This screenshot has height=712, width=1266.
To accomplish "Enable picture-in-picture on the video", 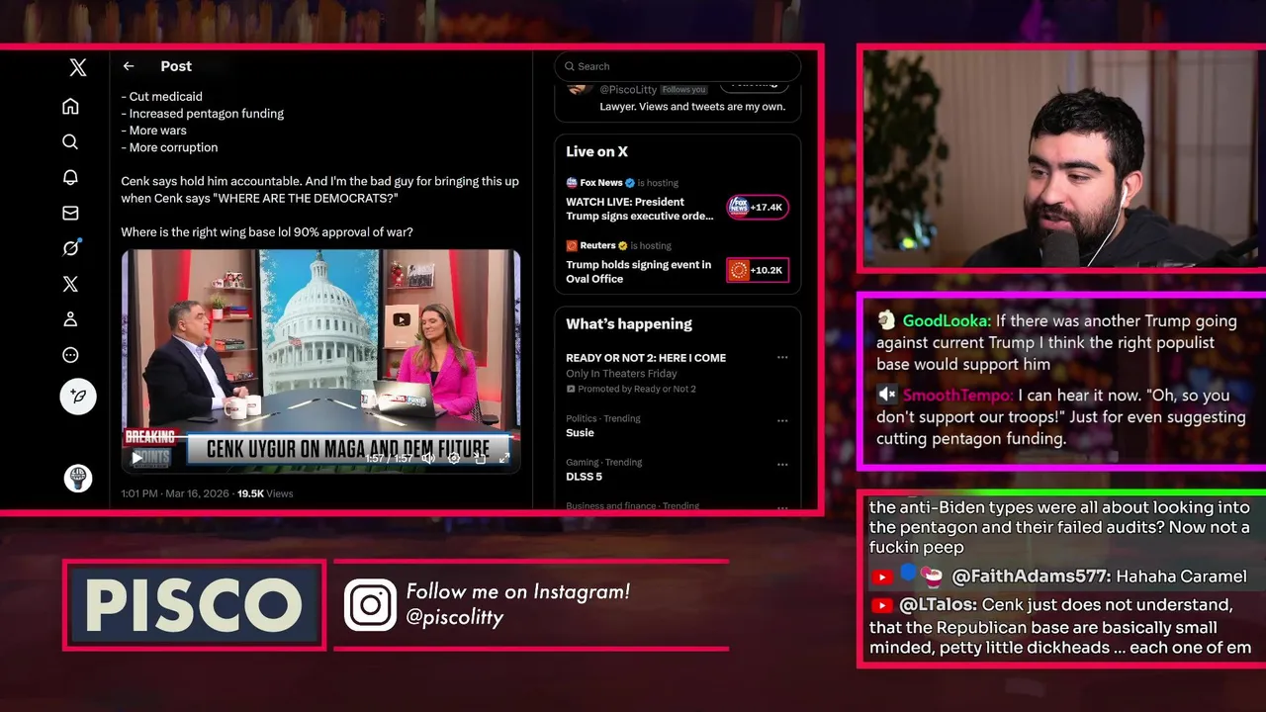I will click(x=480, y=458).
